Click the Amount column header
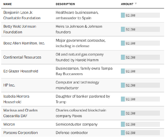This screenshot has width=165, height=137. [127, 4]
